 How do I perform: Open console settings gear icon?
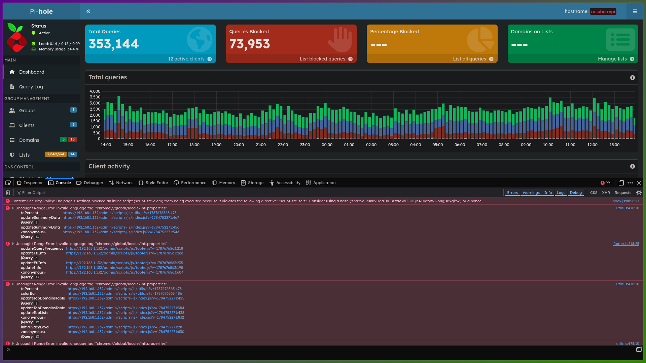pyautogui.click(x=639, y=193)
